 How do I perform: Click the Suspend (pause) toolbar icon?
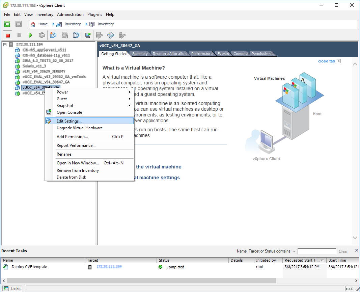19,35
